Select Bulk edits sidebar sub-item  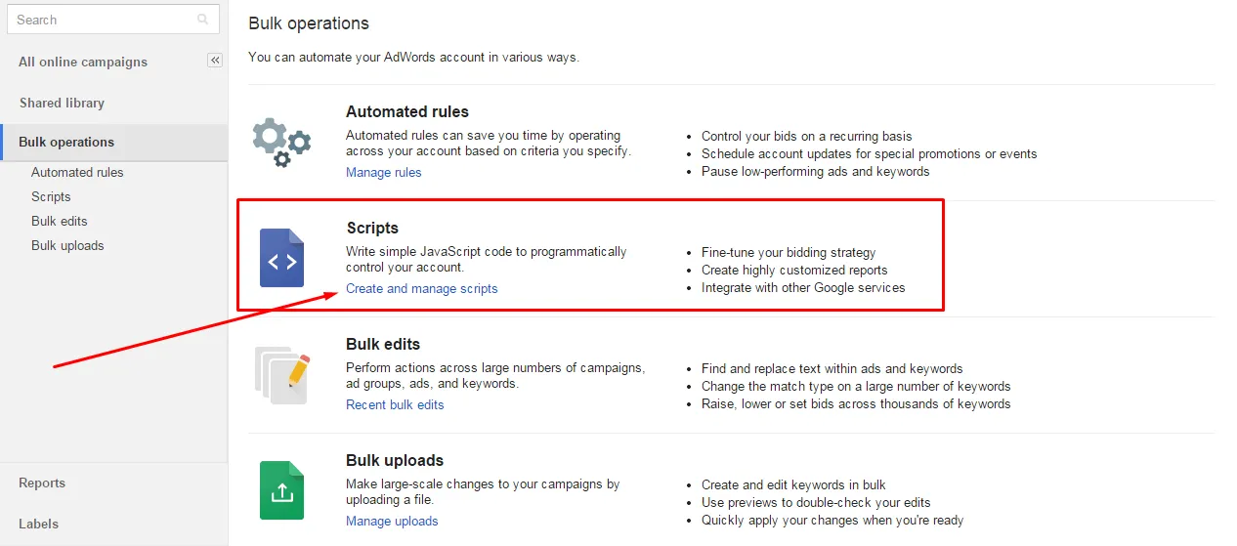coord(60,221)
